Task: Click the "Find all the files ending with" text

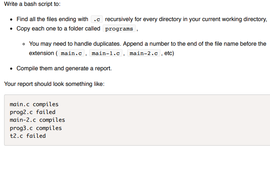Action: tap(52, 19)
